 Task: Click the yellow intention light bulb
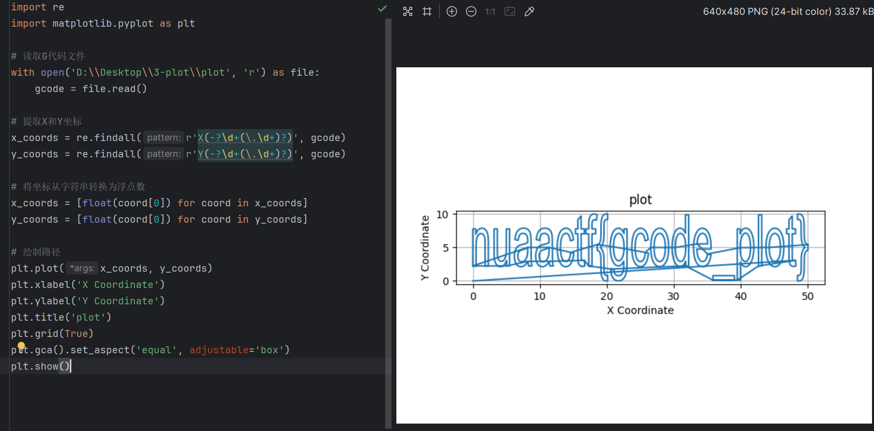coord(21,345)
